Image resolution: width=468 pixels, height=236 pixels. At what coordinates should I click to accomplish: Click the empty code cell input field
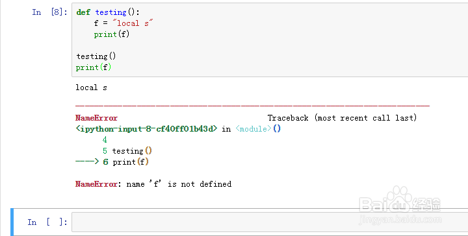click(x=270, y=222)
